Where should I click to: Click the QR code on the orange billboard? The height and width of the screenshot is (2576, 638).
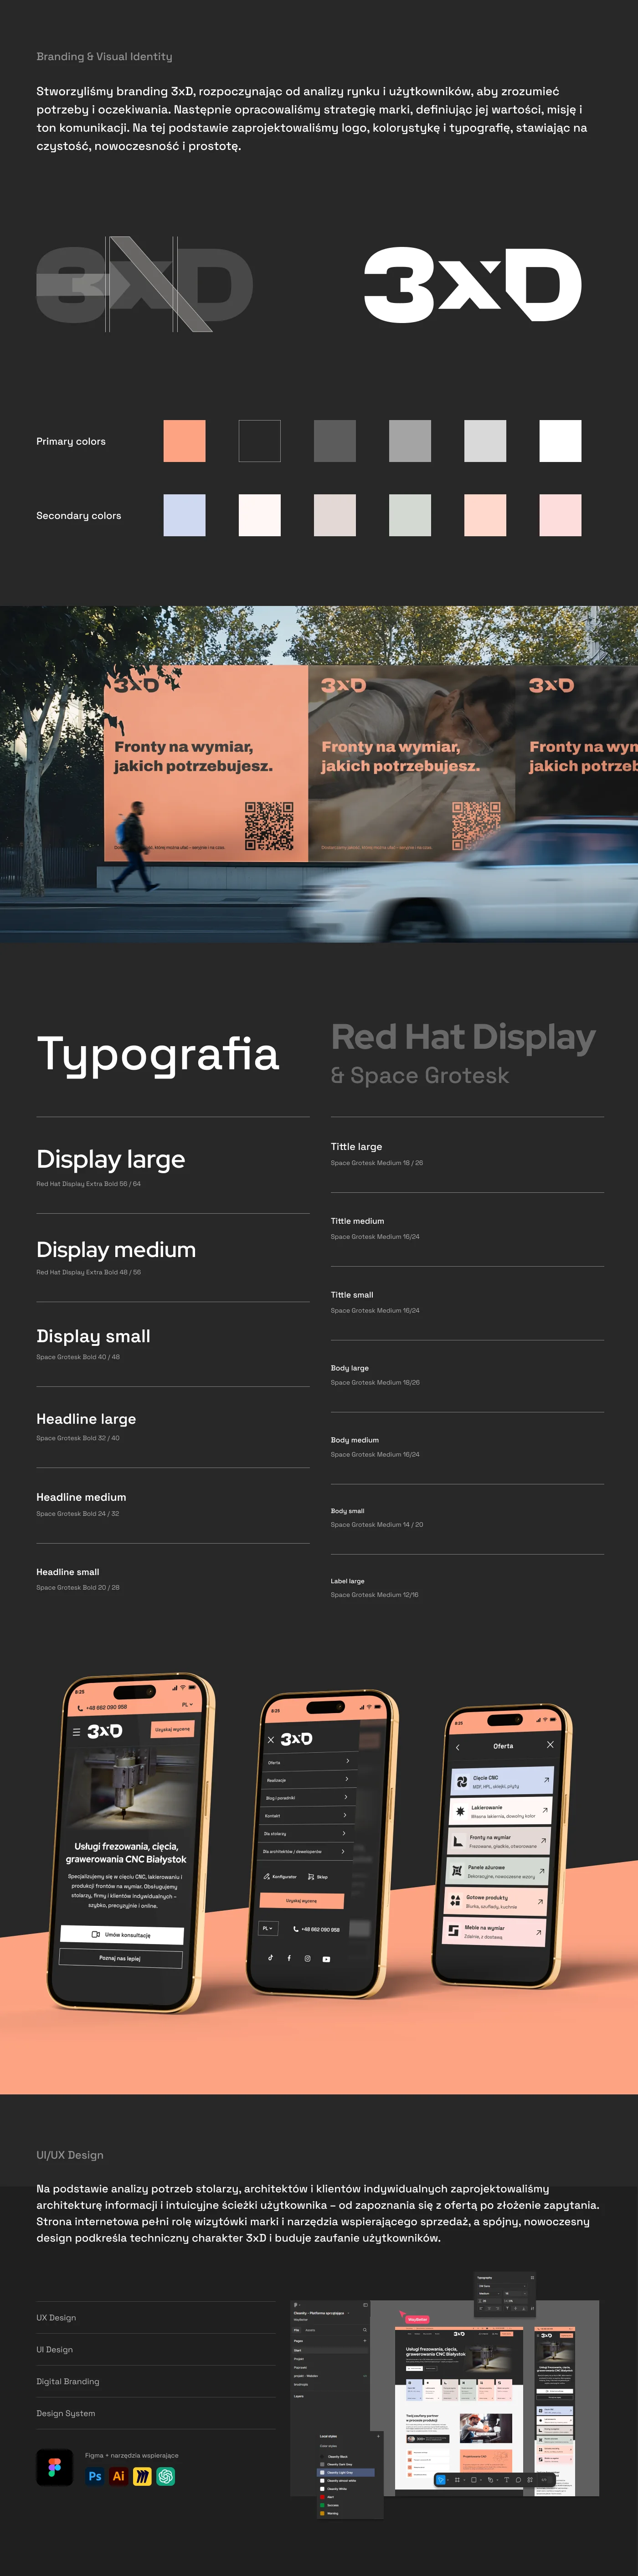270,826
